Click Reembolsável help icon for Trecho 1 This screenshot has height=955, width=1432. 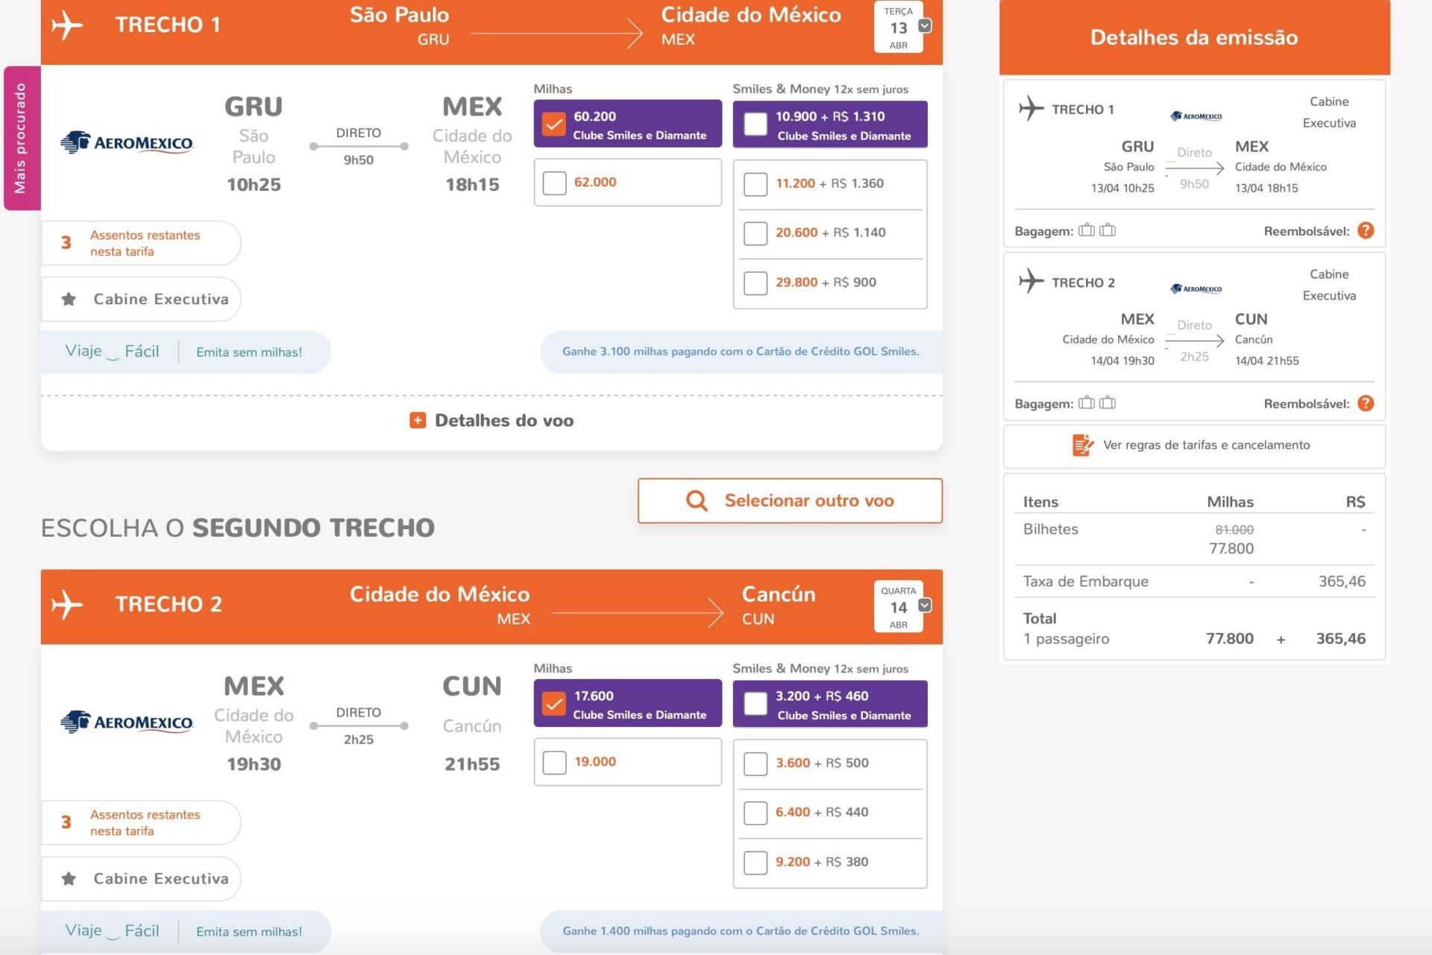1365,230
